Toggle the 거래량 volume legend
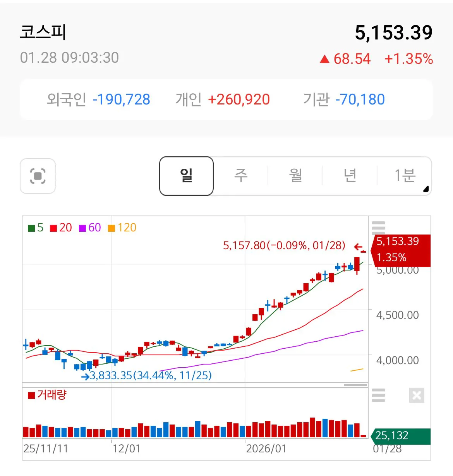 tap(47, 395)
